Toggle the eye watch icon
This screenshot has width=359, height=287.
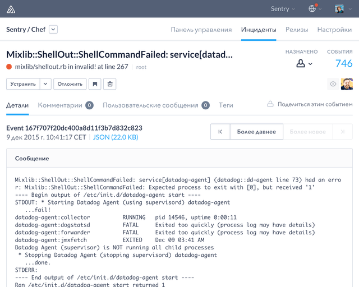pyautogui.click(x=333, y=84)
